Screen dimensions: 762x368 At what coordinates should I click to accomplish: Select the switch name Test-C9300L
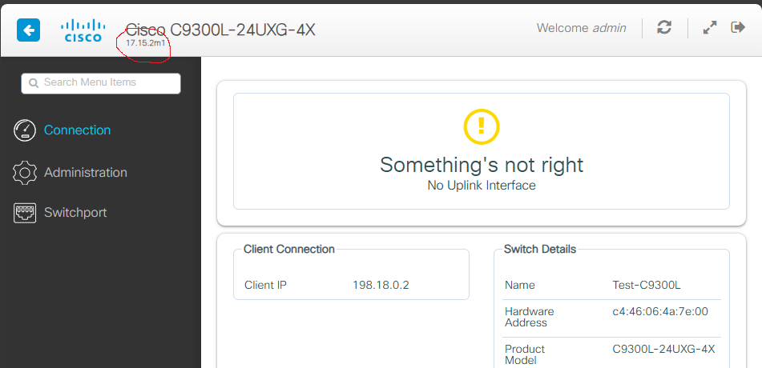(647, 285)
